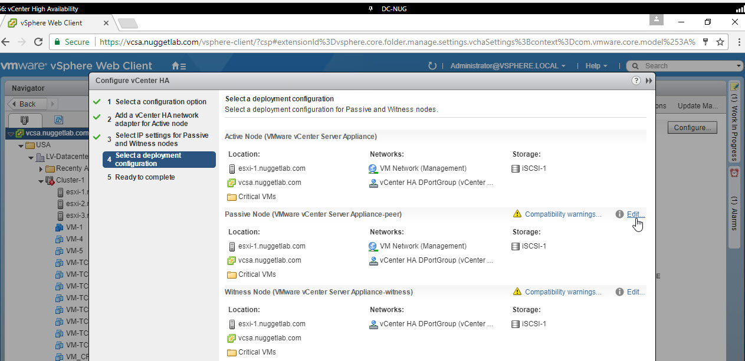Open the Administrator@VSPHERE.LOCAL user dropdown
745x361 pixels.
(x=507, y=66)
